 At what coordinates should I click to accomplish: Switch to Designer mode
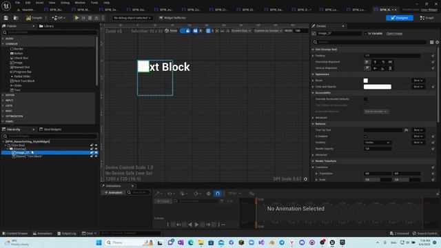400,18
